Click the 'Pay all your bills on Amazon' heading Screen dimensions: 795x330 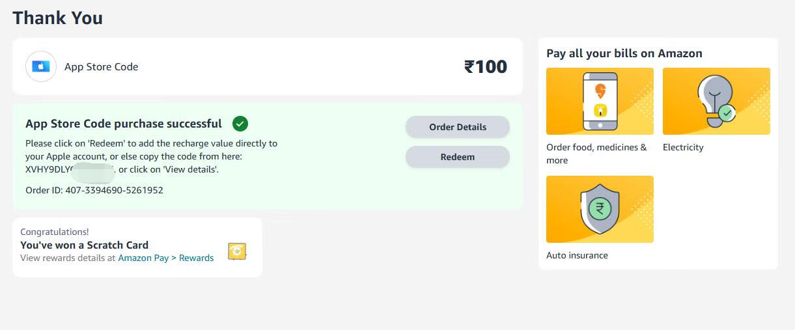tap(624, 53)
